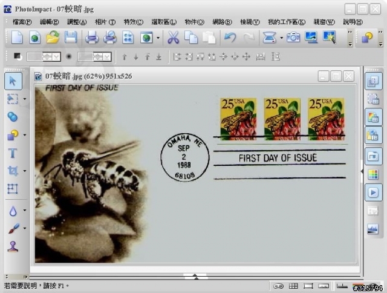
Task: Expand the selection tool flyout arrow
Action: point(25,99)
